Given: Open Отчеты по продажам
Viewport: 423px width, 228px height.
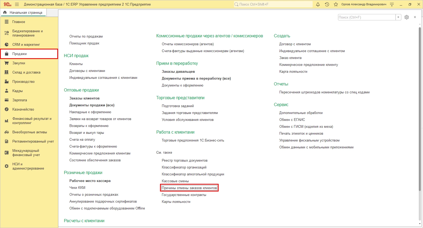Looking at the screenshot, I should tap(86, 36).
